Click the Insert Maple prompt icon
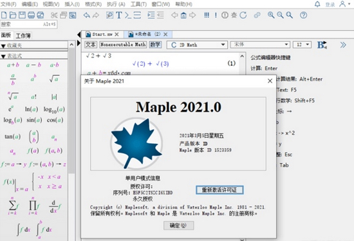354x241 pixels. 128,15
